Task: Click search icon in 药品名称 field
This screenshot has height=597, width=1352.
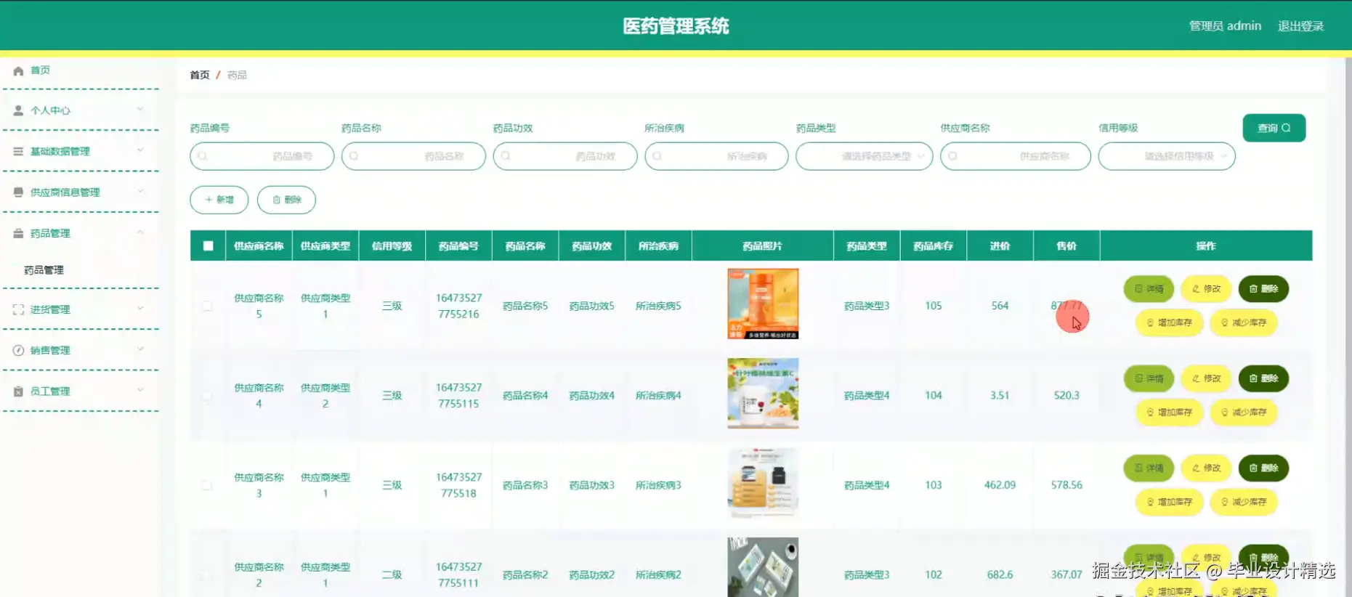Action: coord(354,156)
